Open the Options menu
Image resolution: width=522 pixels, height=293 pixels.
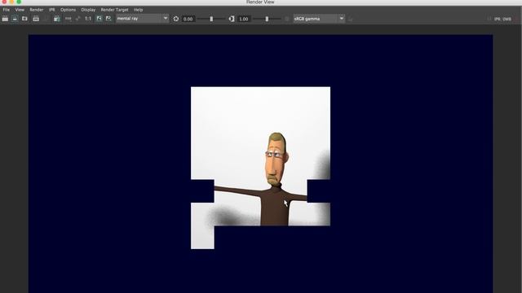tap(68, 10)
